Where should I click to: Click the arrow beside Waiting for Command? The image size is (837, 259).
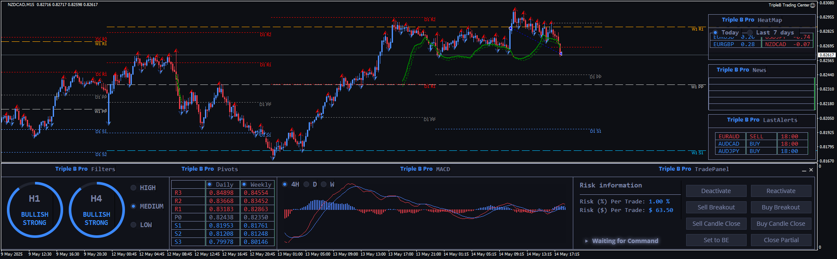point(587,241)
